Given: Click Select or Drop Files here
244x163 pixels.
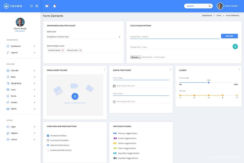Looking at the screenshot, I should tap(75, 103).
